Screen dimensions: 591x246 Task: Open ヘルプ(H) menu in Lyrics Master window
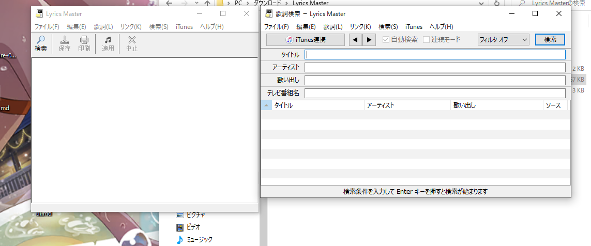(x=212, y=27)
